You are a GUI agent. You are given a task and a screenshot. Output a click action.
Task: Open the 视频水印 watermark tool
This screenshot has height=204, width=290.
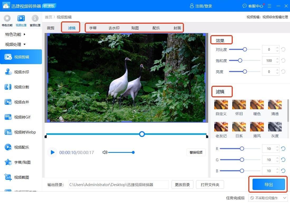(21, 72)
